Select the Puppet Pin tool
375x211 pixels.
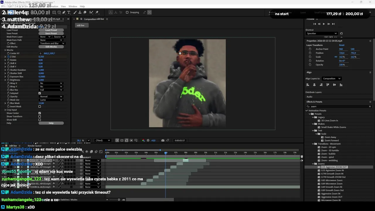(x=97, y=12)
